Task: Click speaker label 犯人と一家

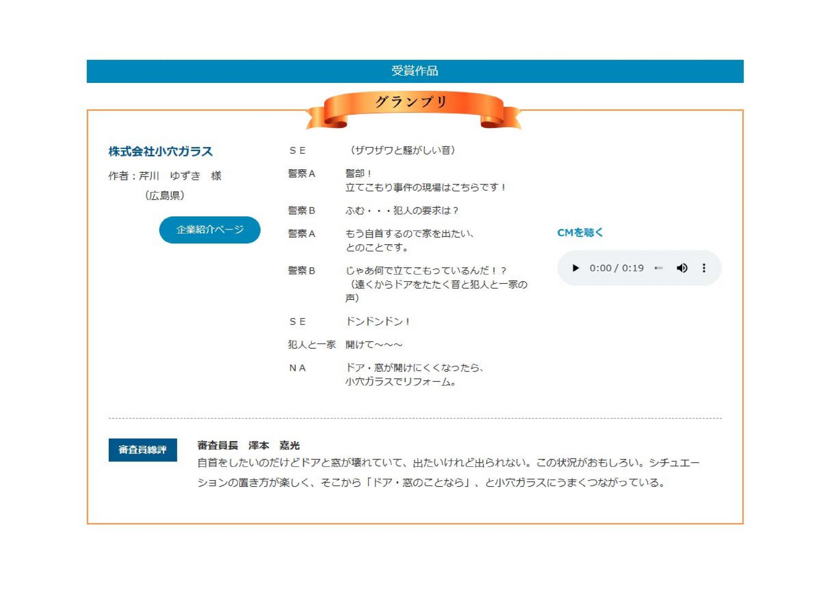Action: point(312,344)
